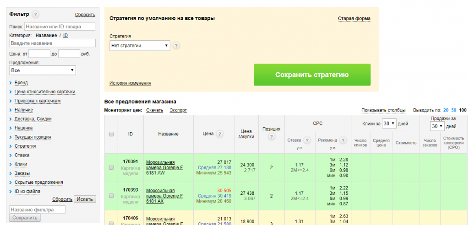This screenshot has width=469, height=225.
Task: Expand ID из файла filter section
Action: coord(27,191)
